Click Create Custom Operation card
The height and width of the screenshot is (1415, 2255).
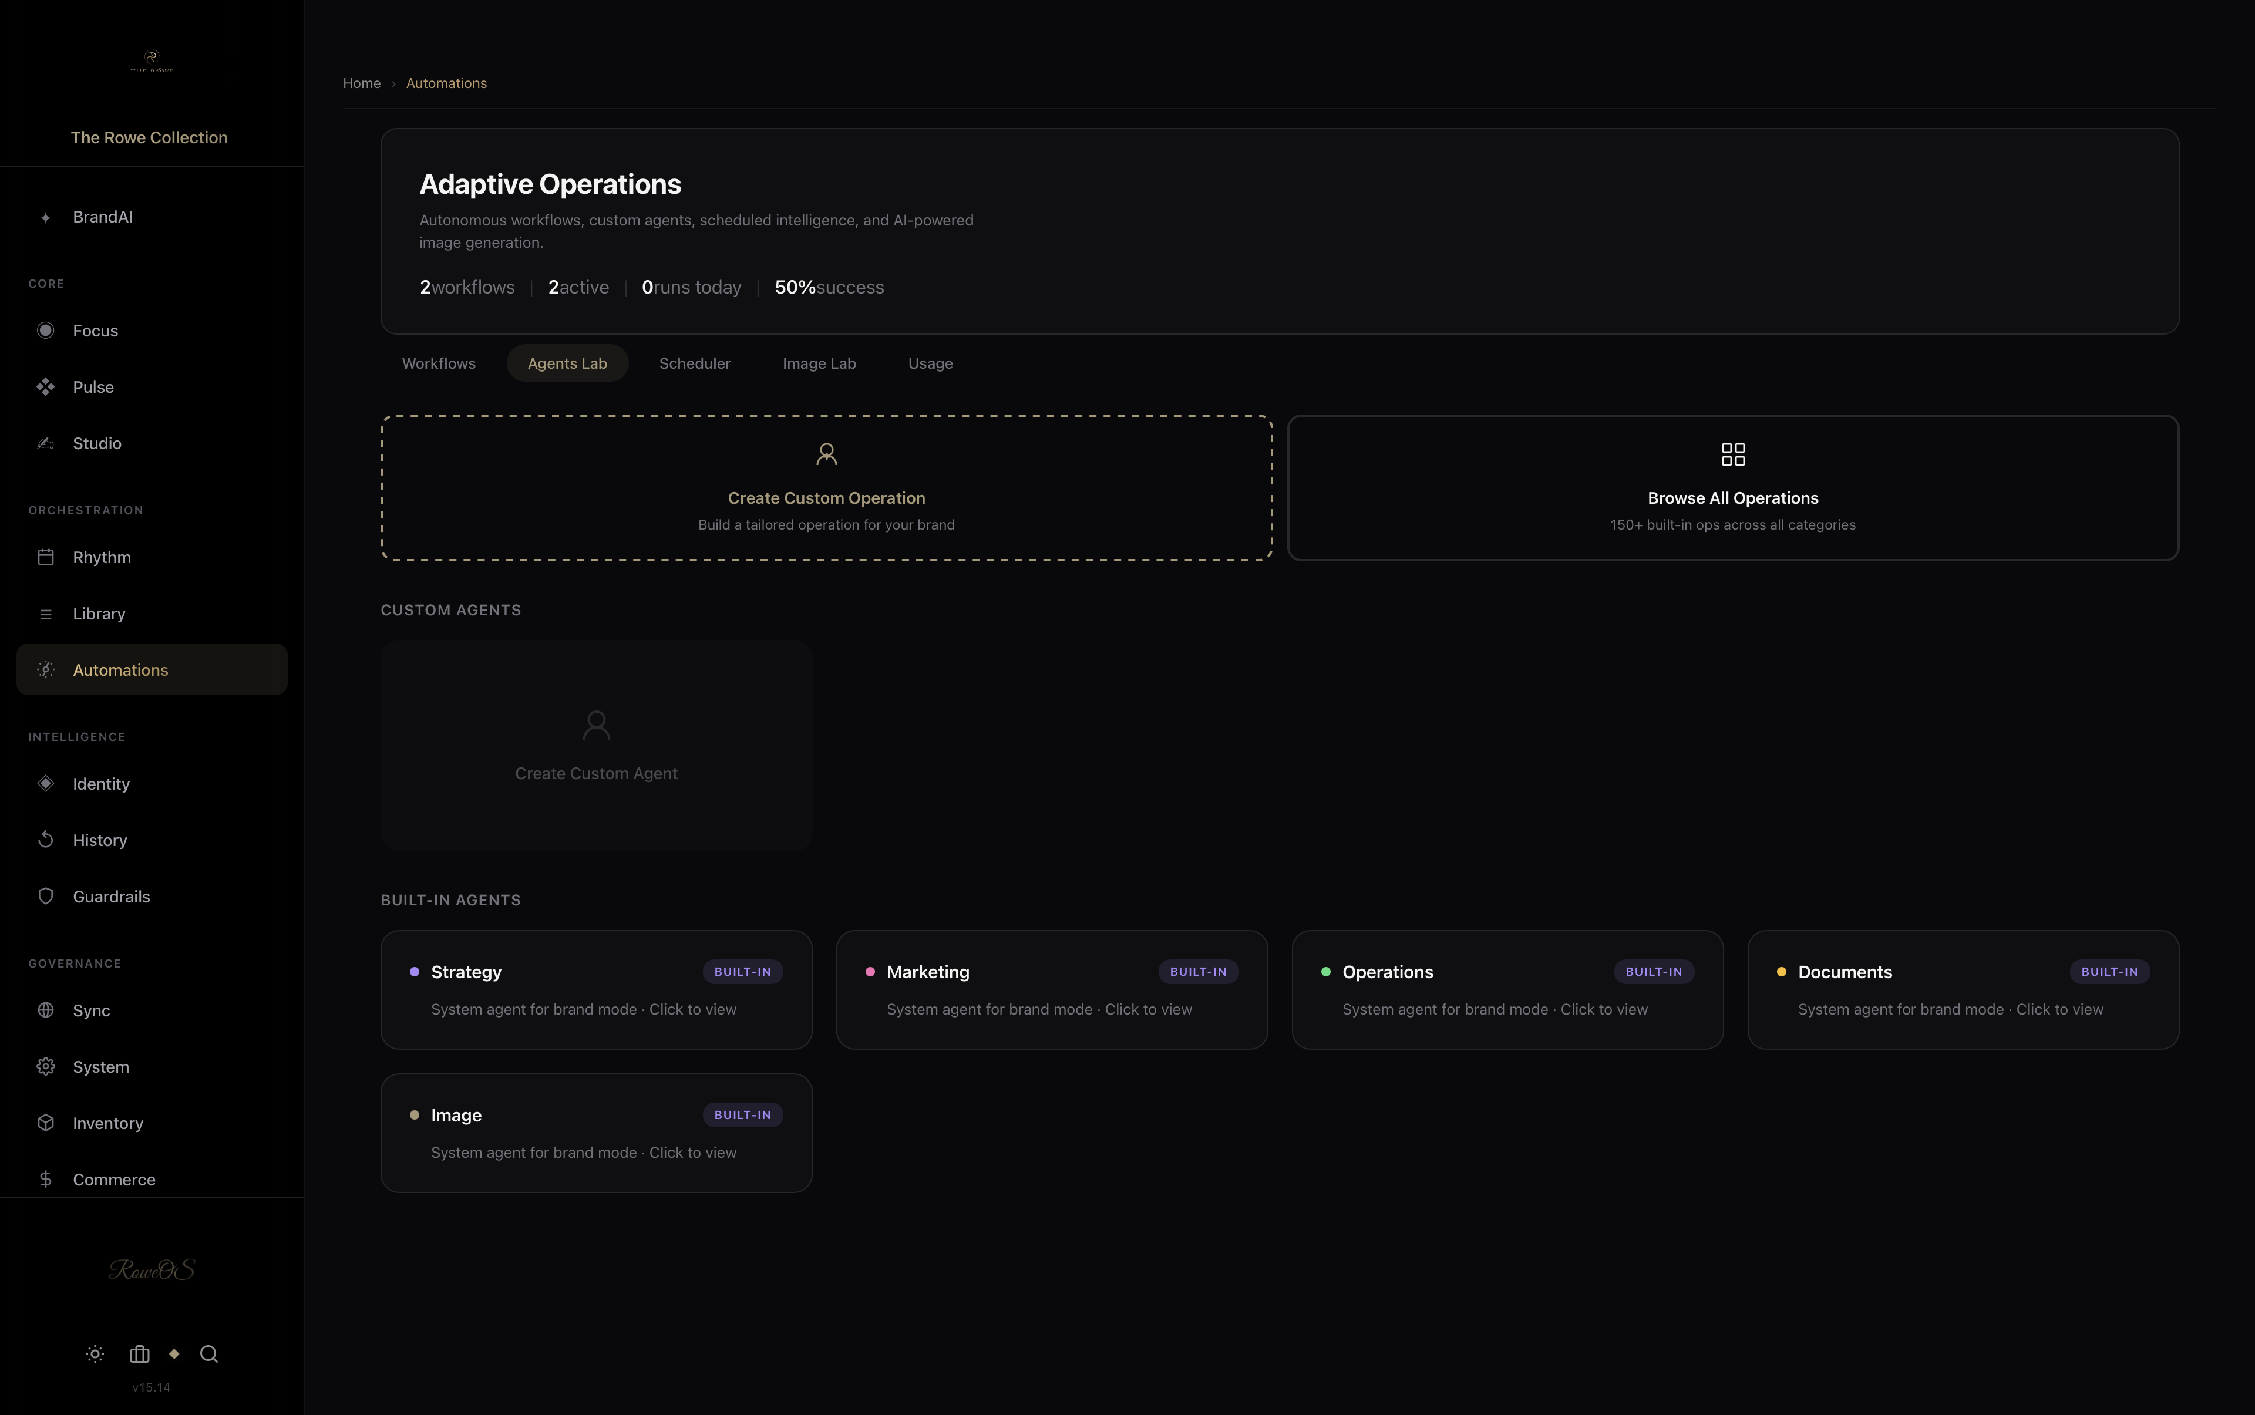(826, 488)
